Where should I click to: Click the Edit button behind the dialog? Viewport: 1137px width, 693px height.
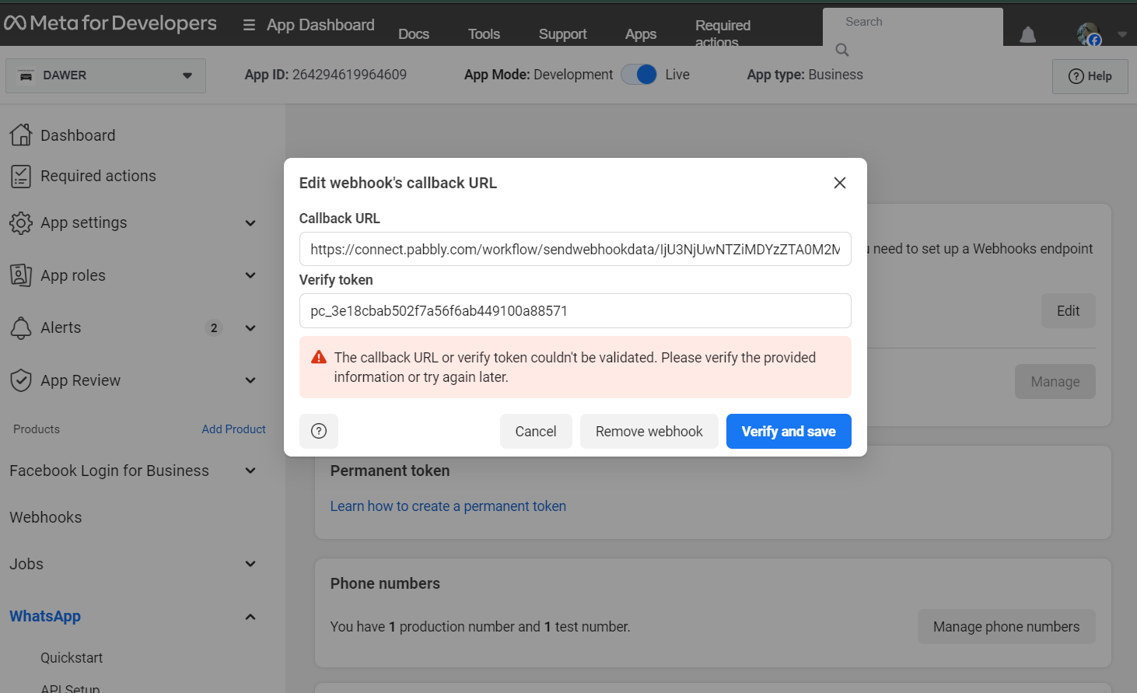coord(1069,311)
